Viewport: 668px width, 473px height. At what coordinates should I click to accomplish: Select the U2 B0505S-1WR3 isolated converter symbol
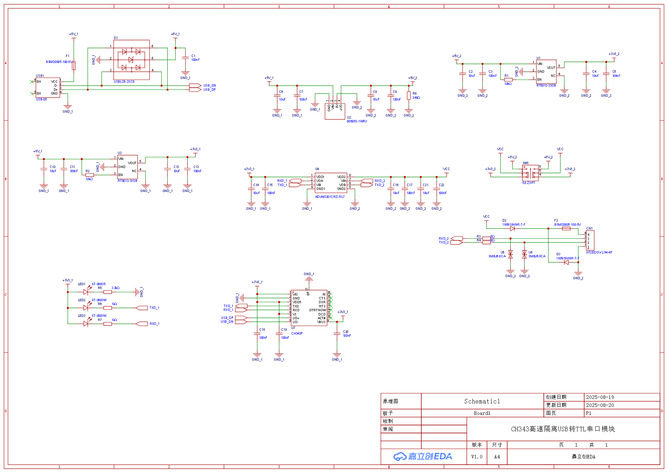point(335,111)
